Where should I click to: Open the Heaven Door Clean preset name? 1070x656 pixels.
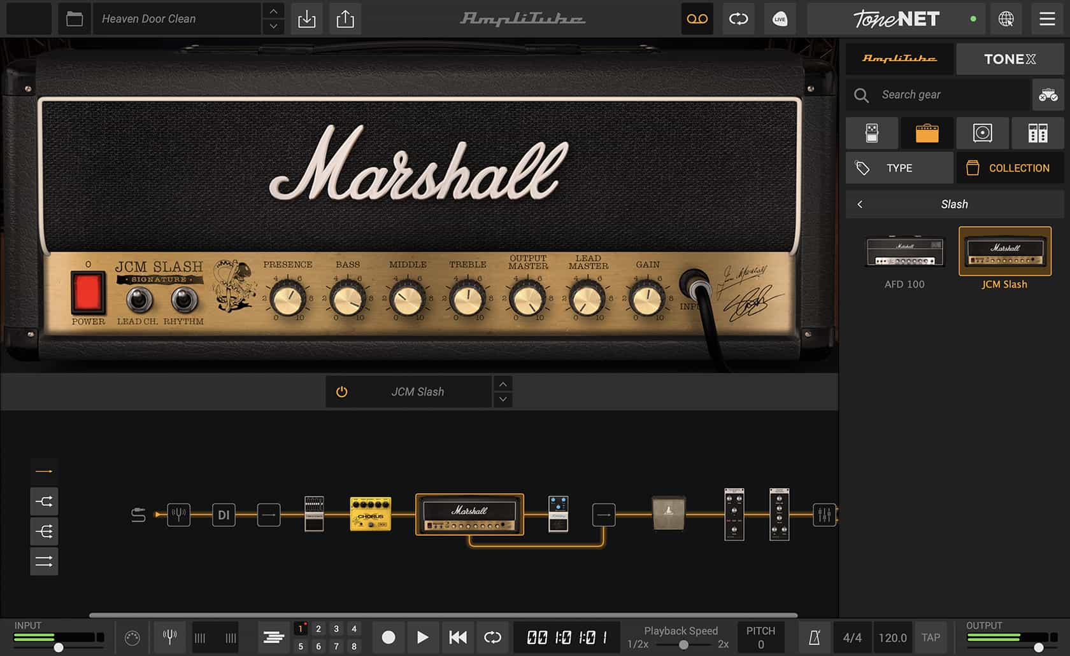[176, 19]
